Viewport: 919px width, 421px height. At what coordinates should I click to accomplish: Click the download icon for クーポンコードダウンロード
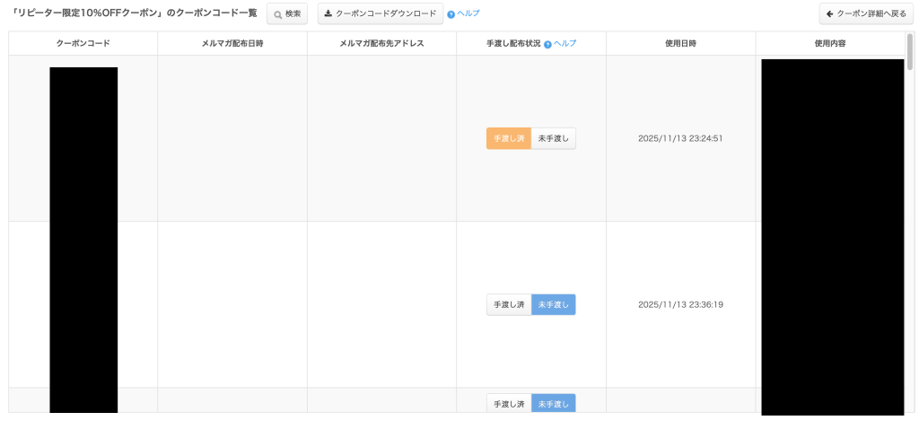click(328, 14)
